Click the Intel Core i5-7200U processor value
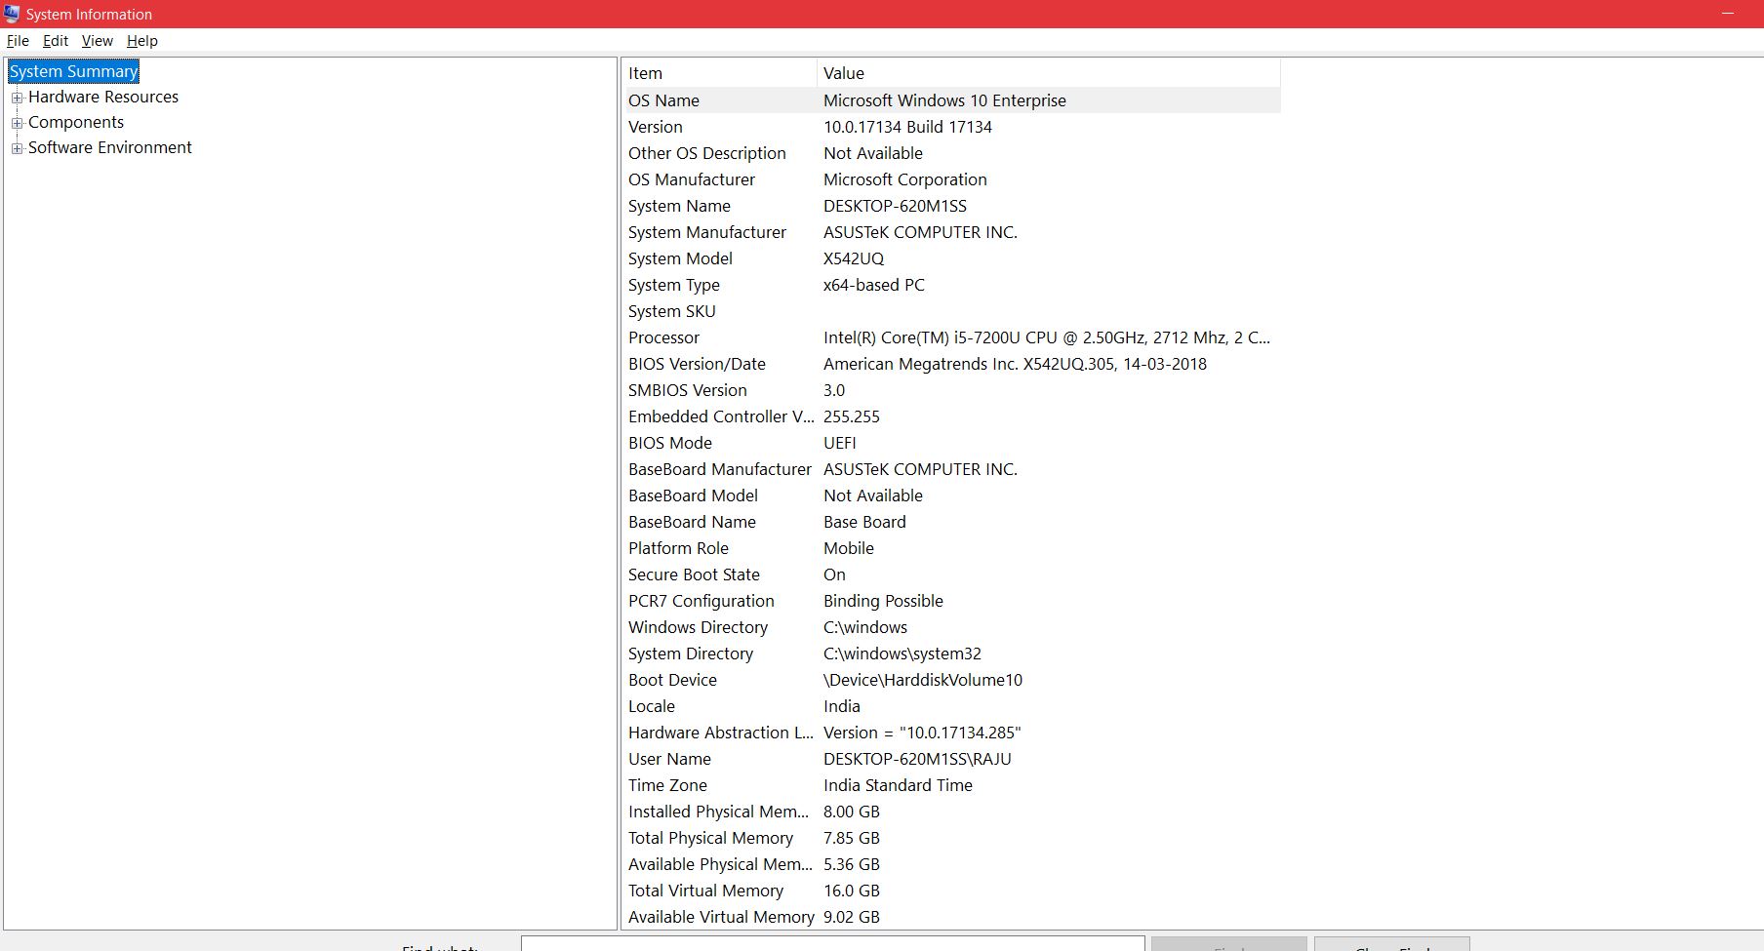 click(1047, 337)
